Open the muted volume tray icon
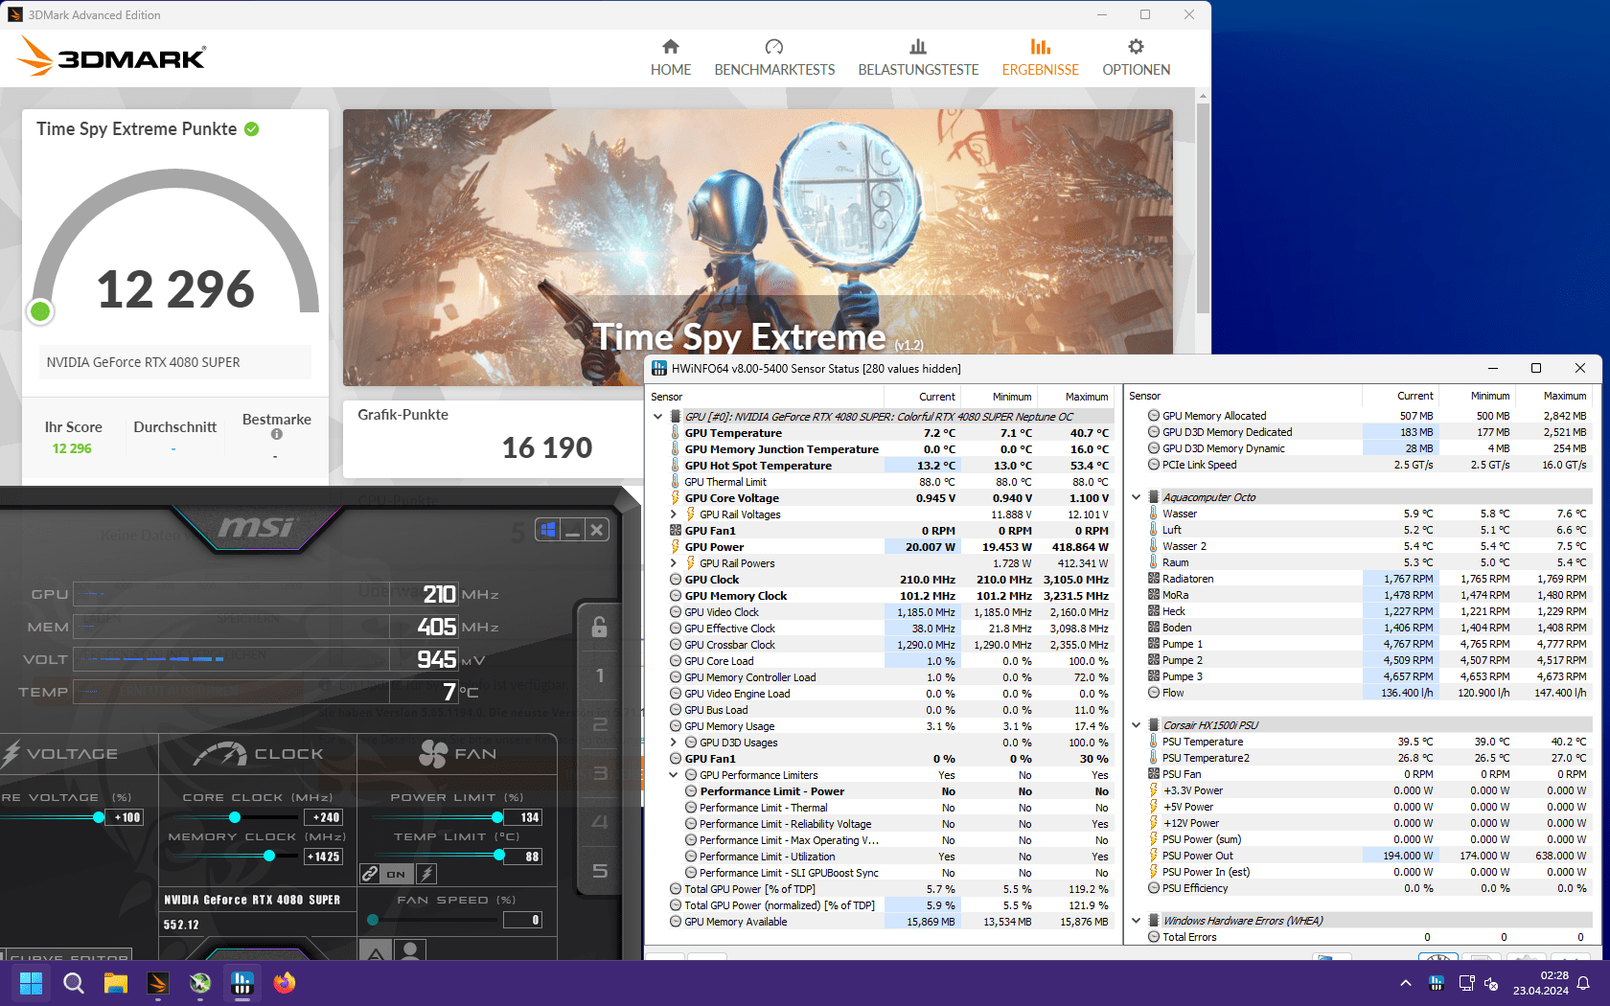1610x1006 pixels. pos(1491,983)
